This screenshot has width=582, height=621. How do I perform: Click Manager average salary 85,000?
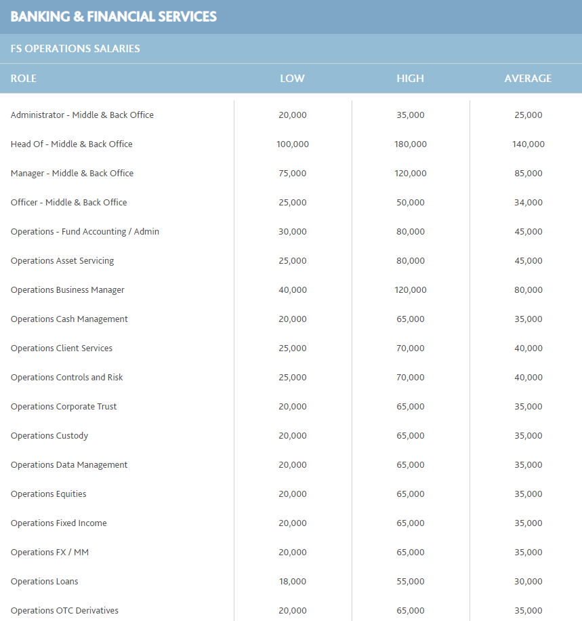[528, 173]
